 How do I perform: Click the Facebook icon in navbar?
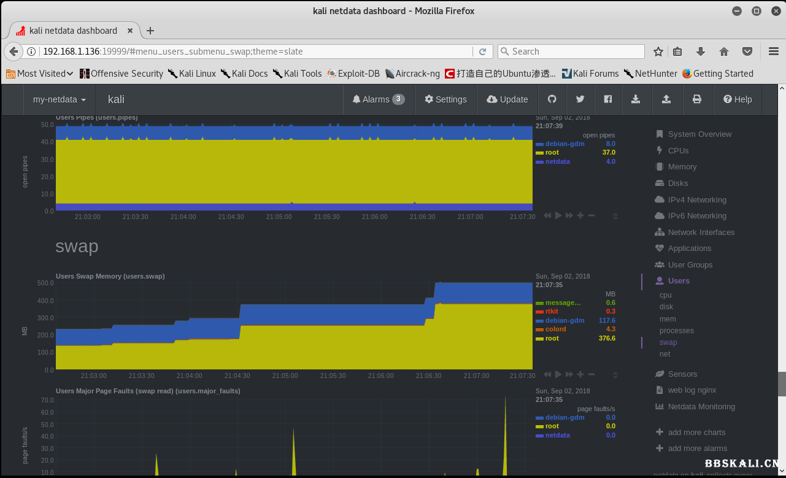tap(607, 99)
